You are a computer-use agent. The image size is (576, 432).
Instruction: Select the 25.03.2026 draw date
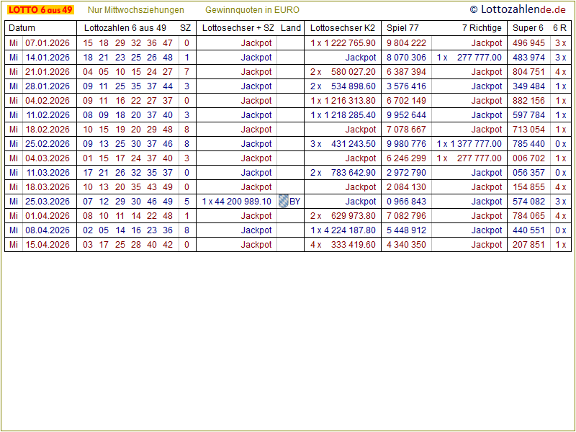pos(48,202)
